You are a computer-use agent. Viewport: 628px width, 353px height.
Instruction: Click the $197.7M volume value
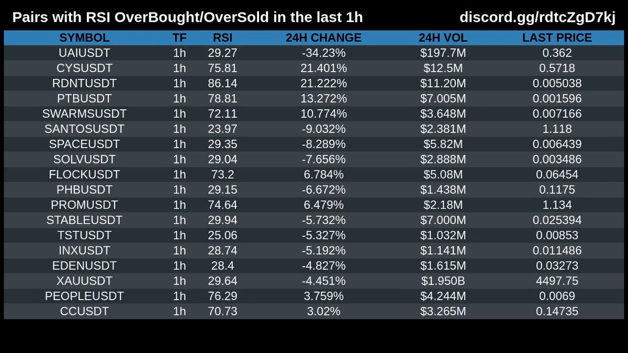(443, 53)
